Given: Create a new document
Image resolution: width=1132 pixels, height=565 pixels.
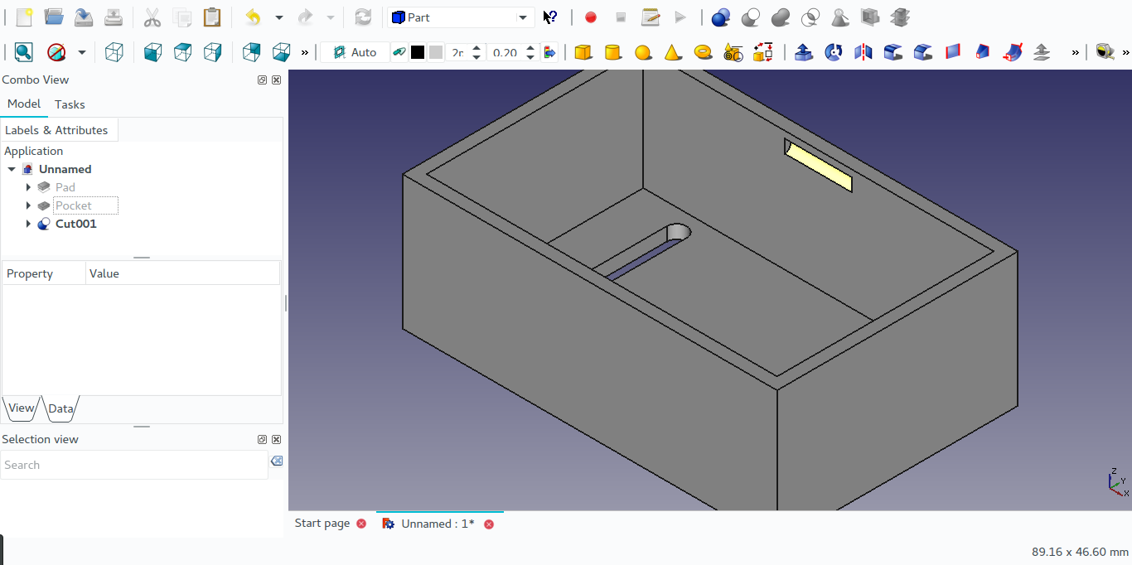Looking at the screenshot, I should [x=24, y=17].
